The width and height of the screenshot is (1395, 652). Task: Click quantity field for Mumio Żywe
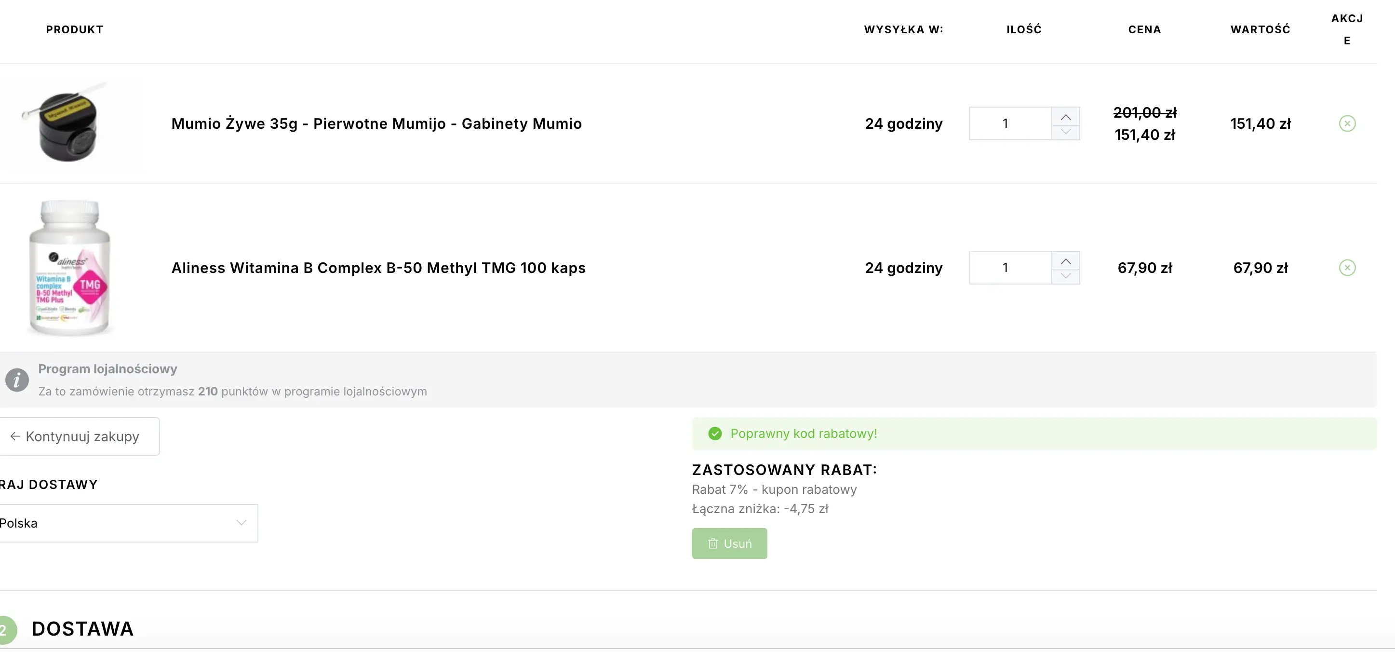click(1009, 123)
